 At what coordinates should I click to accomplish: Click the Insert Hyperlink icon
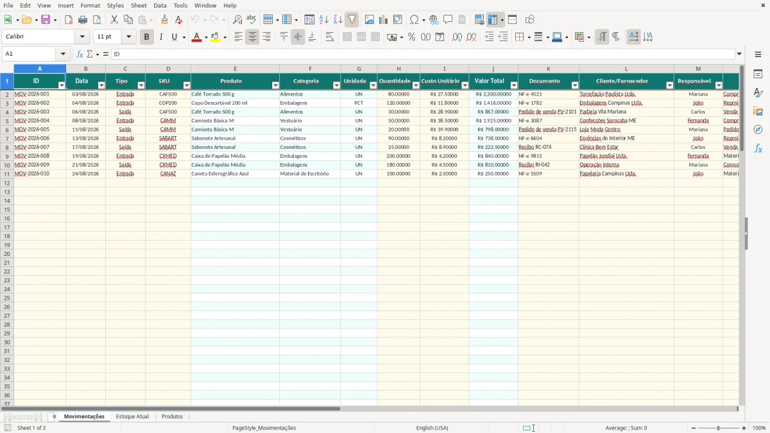coord(434,20)
